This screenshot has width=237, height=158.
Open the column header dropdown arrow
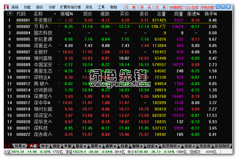10,14
